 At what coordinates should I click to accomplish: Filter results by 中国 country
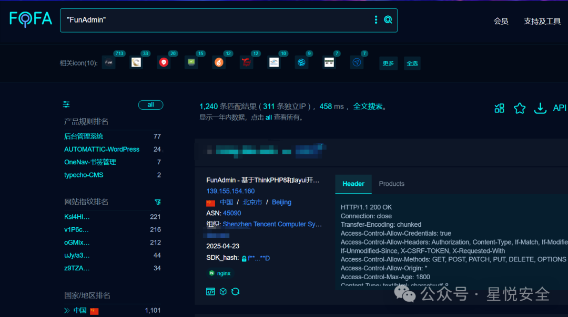(80, 311)
